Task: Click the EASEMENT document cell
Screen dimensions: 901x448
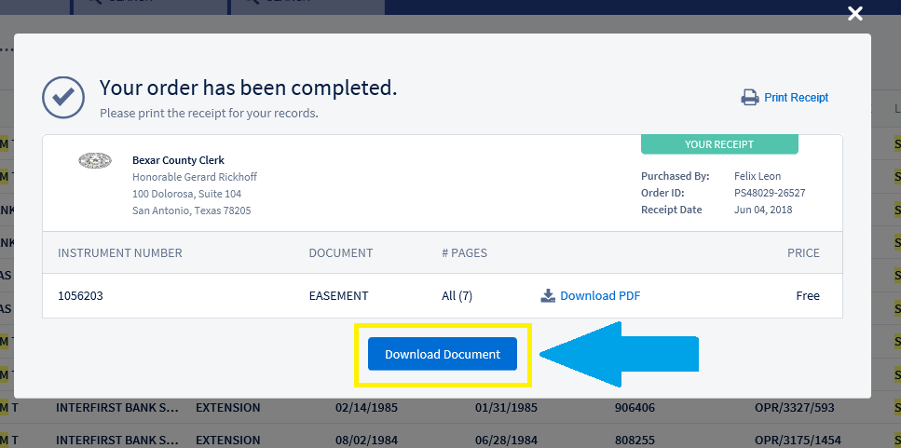Action: click(x=339, y=296)
